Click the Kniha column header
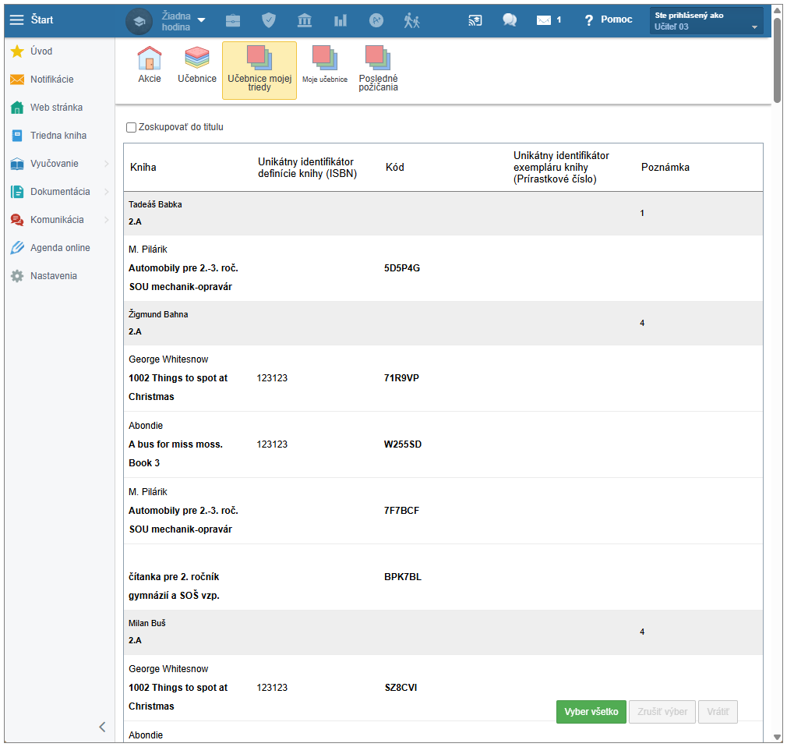 (143, 168)
